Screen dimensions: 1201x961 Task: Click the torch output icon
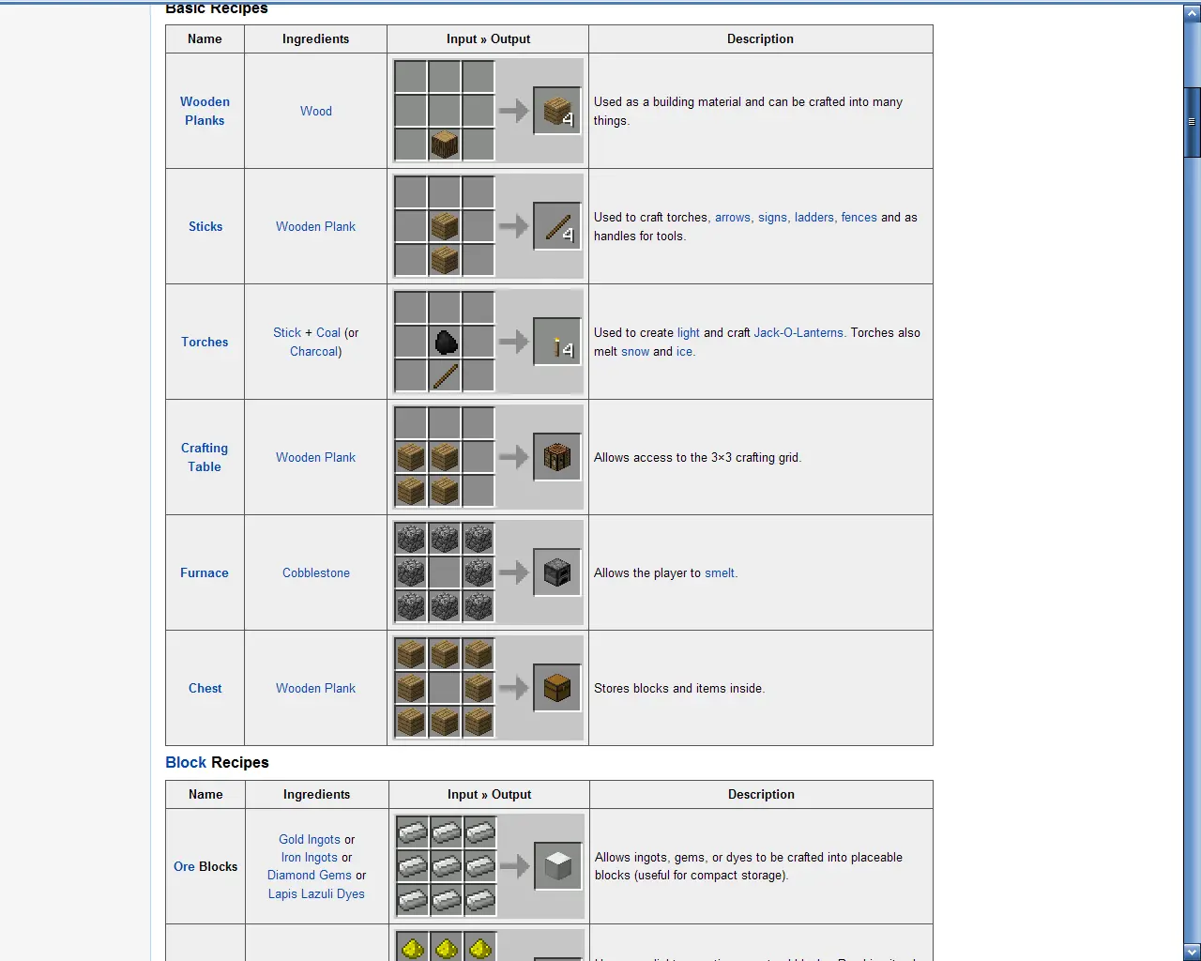(x=557, y=342)
